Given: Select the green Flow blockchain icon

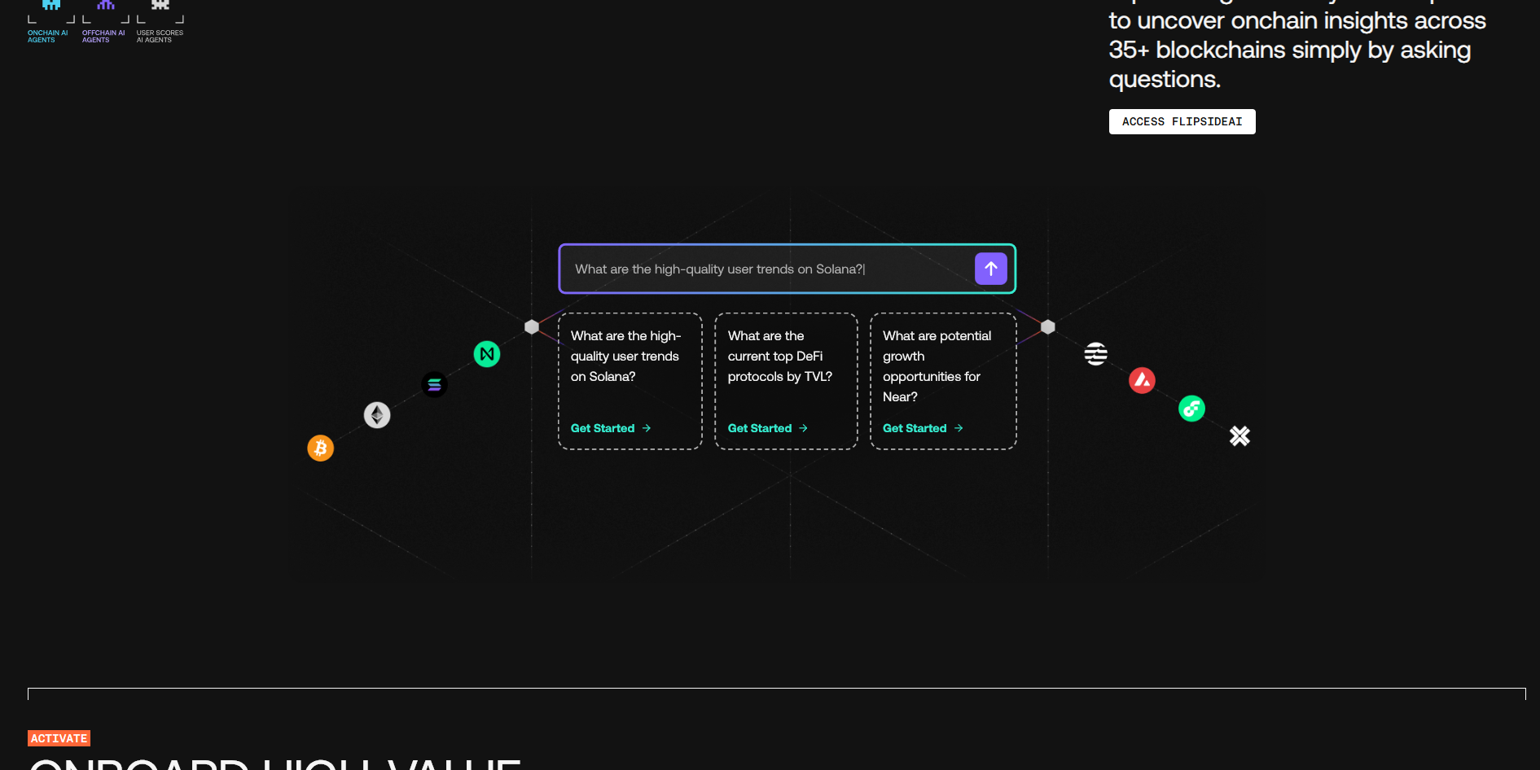Looking at the screenshot, I should click(1191, 408).
